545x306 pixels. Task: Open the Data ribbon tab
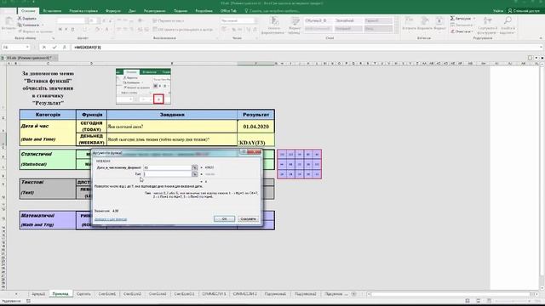click(132, 11)
